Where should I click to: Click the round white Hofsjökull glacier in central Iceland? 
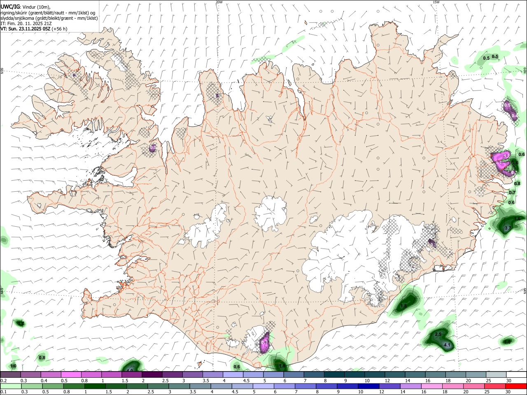(x=270, y=214)
